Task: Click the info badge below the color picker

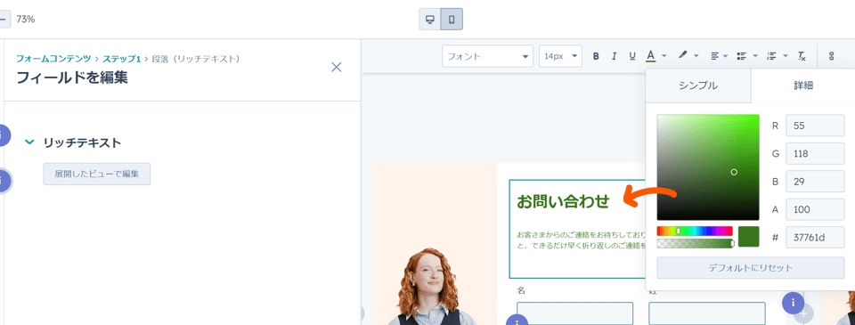Action: point(793,304)
